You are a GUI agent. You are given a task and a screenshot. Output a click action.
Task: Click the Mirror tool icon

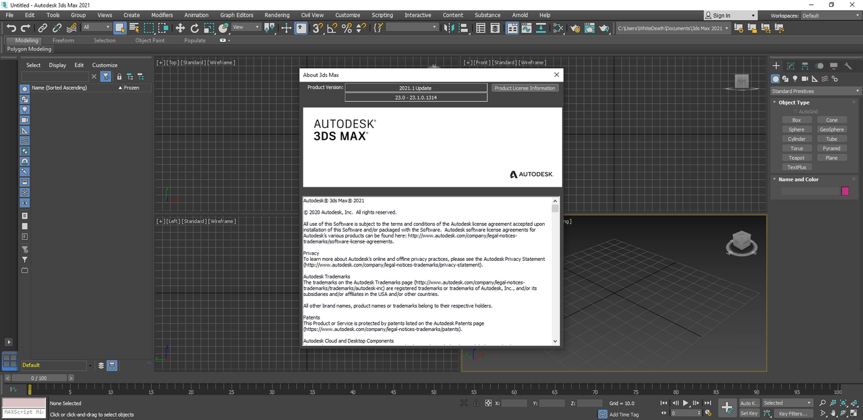448,28
